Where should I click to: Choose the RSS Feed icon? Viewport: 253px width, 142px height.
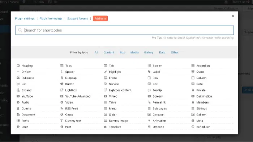(62, 108)
